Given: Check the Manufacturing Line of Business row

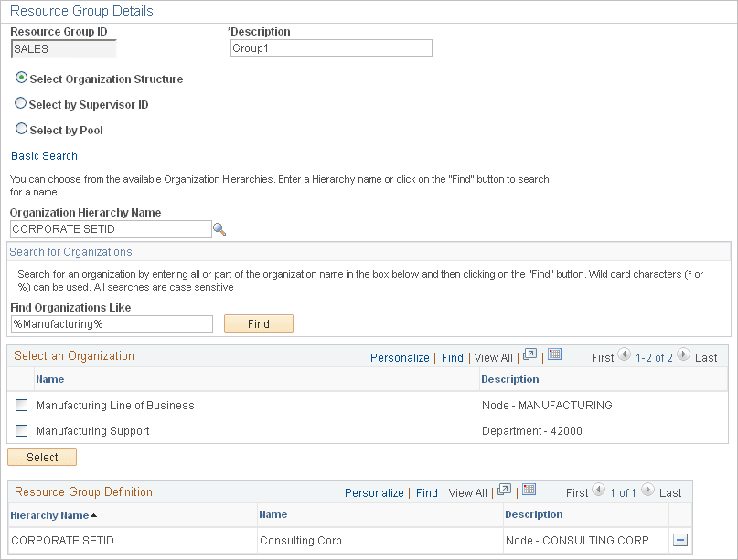Looking at the screenshot, I should click(21, 405).
